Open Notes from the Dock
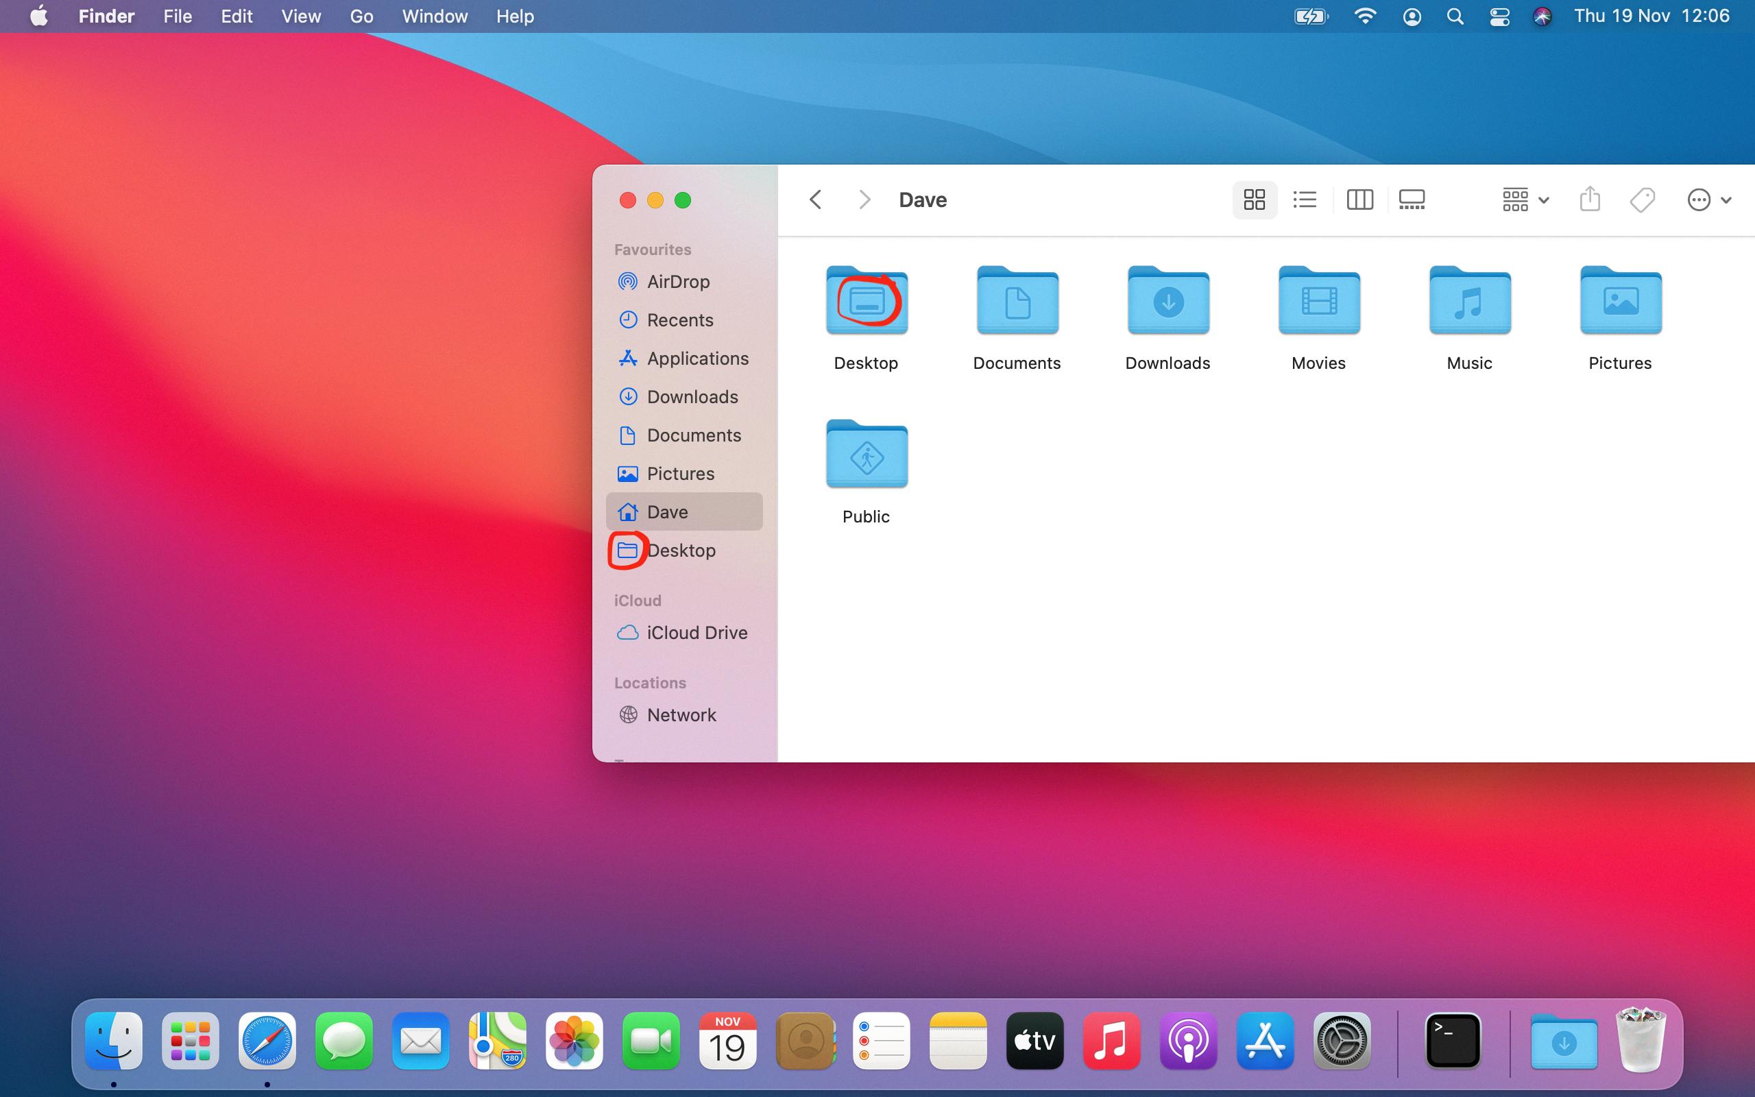 pyautogui.click(x=958, y=1041)
